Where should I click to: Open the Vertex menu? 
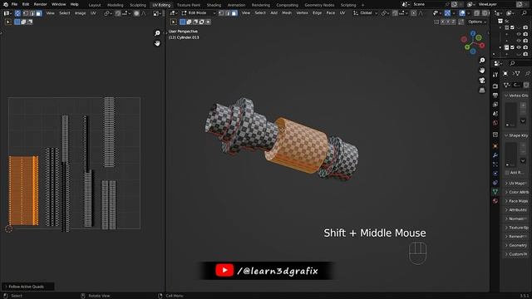[x=302, y=13]
